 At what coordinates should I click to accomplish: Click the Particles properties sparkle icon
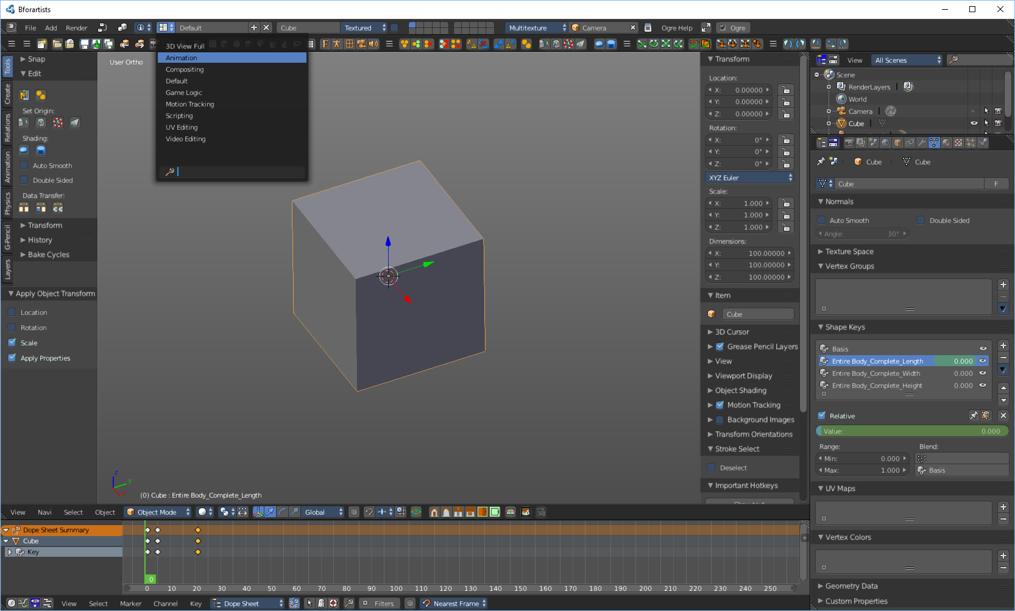(971, 143)
